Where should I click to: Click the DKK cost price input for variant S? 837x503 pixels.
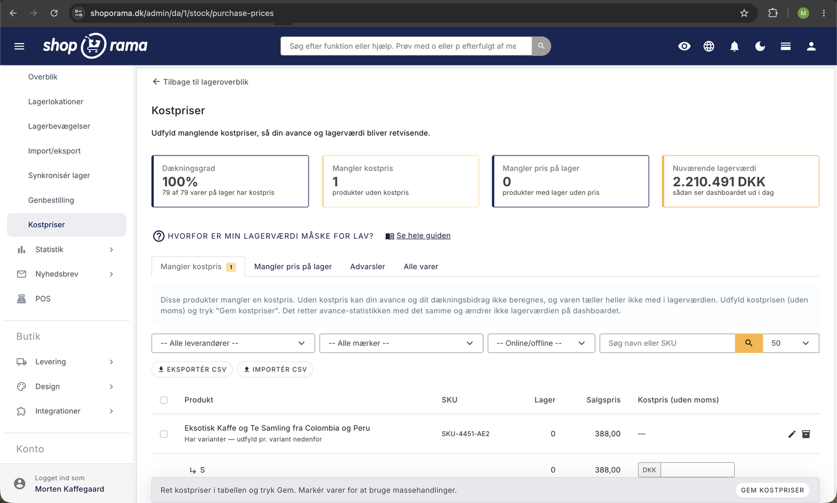click(x=697, y=470)
